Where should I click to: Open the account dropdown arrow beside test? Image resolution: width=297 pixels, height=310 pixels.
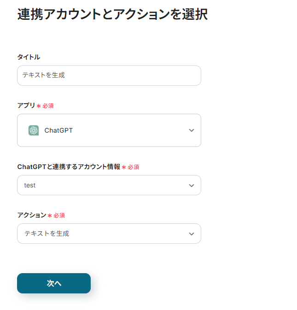(192, 185)
